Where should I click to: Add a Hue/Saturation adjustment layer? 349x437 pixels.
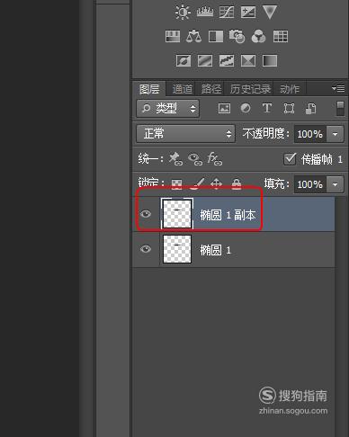point(173,37)
